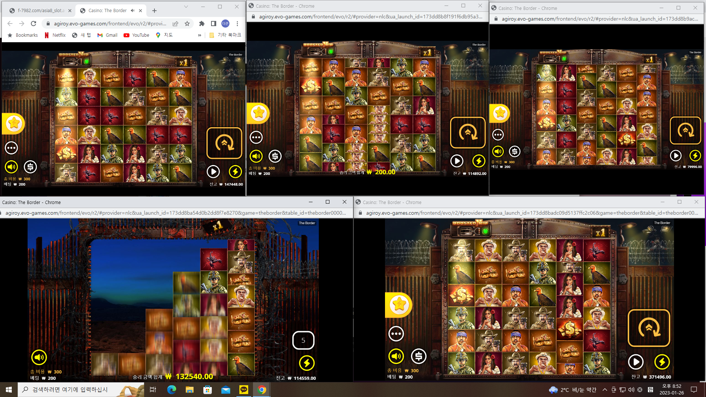Open the Windows Start menu
Screen dimensions: 706x397
(9, 390)
